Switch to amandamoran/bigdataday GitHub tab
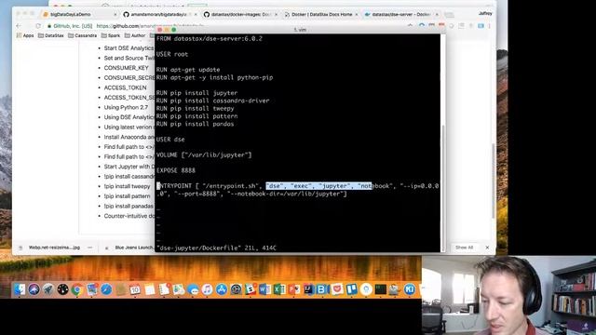The width and height of the screenshot is (596, 335). tap(159, 14)
